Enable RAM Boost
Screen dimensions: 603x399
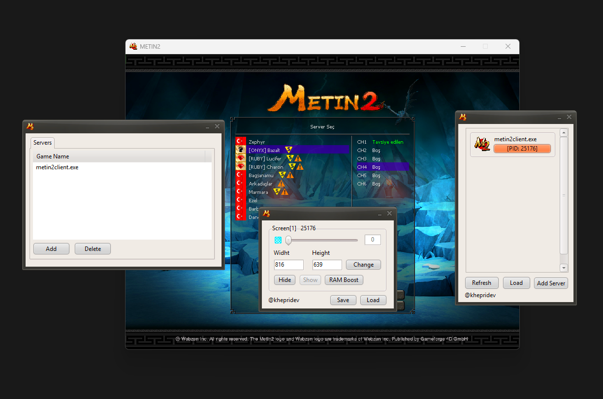click(x=344, y=279)
